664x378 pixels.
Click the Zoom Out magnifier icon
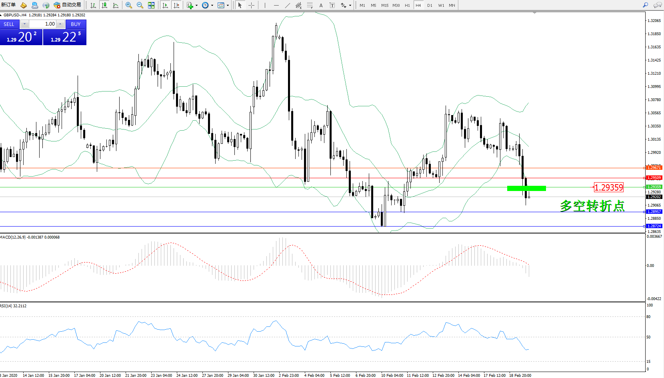coord(140,5)
